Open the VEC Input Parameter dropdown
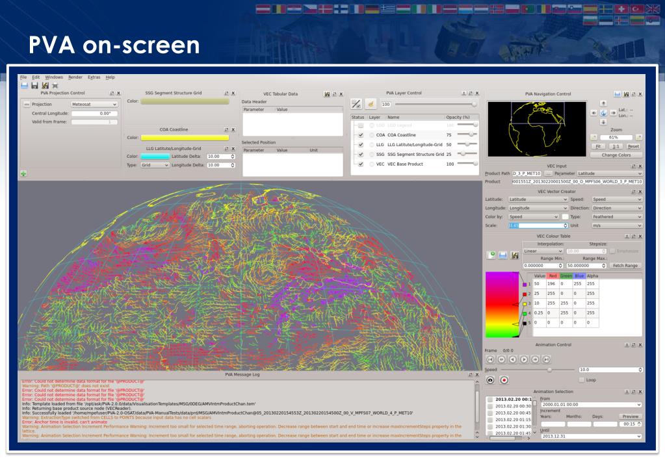665x460 pixels. tap(610, 173)
